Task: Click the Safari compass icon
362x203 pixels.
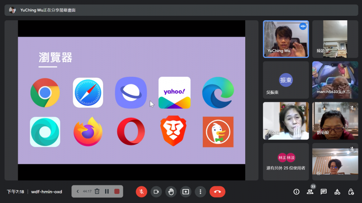Action: pyautogui.click(x=88, y=92)
